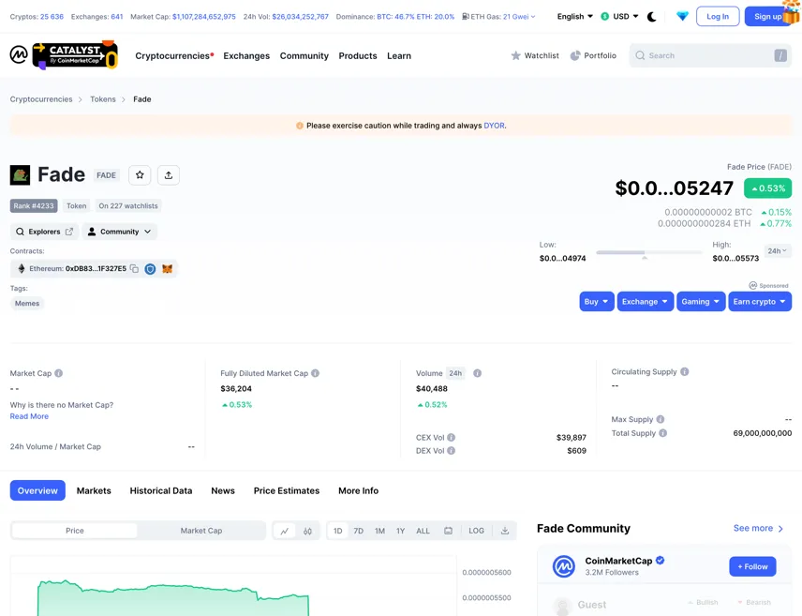Show Circulating Supply info icon

point(685,371)
